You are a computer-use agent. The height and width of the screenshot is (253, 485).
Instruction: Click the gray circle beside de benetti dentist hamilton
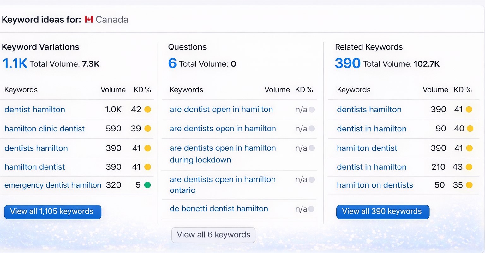(312, 209)
